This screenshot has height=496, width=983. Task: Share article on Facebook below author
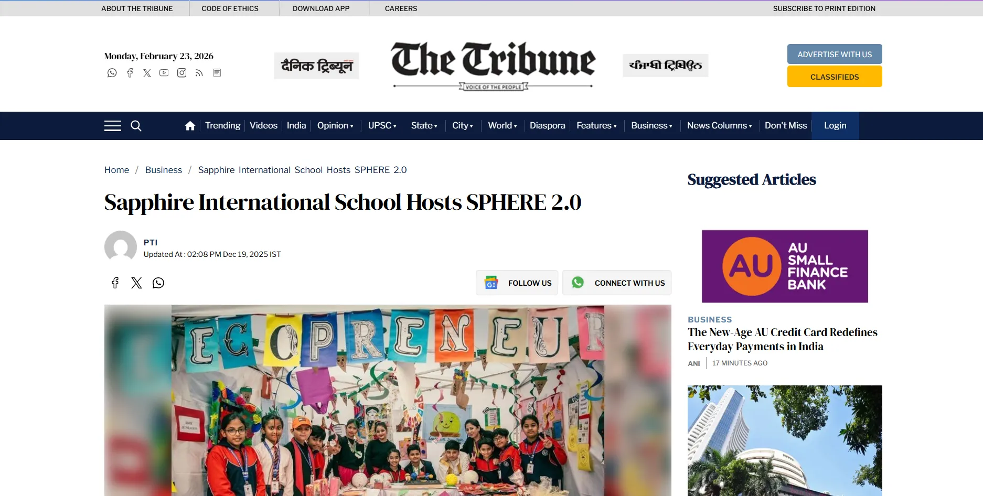[x=115, y=283]
